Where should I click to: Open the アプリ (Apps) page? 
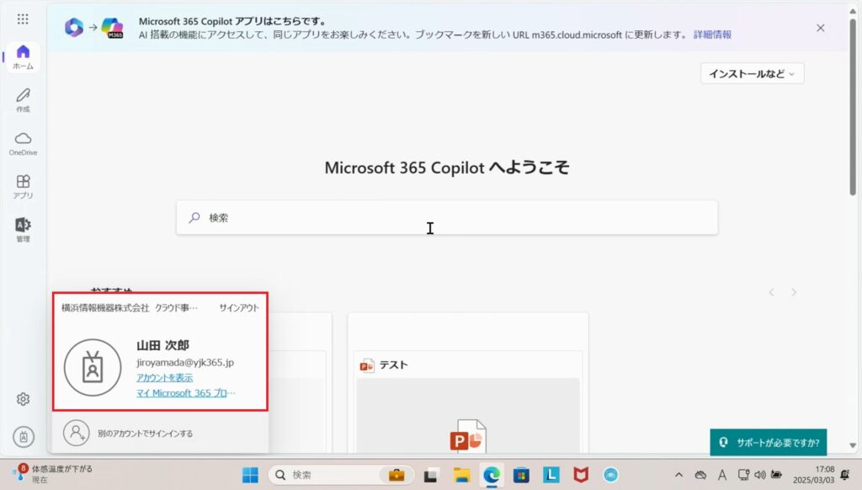point(23,187)
